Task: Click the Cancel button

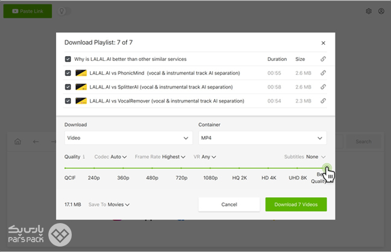Action: 229,204
